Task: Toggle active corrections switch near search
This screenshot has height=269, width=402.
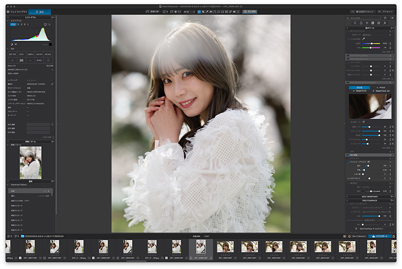Action: point(392,18)
